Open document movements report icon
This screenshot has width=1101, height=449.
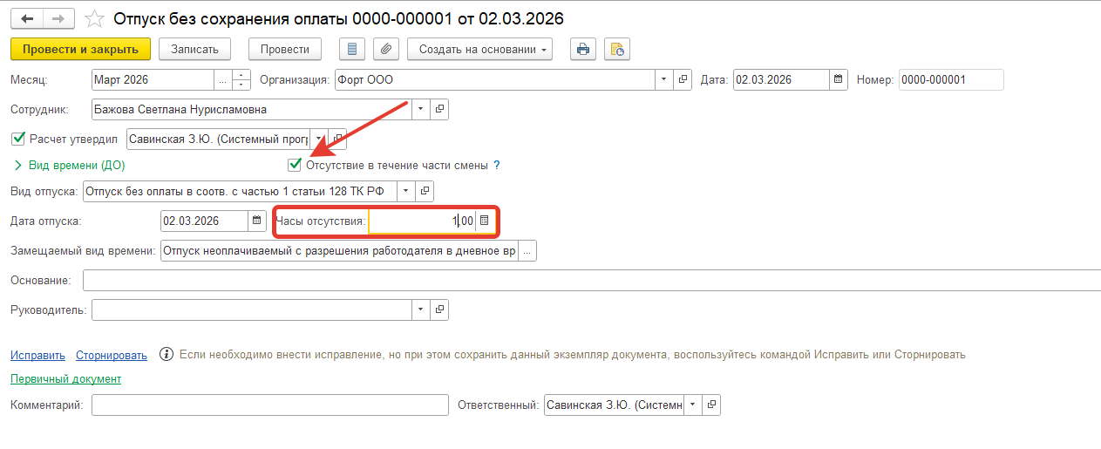(x=352, y=49)
